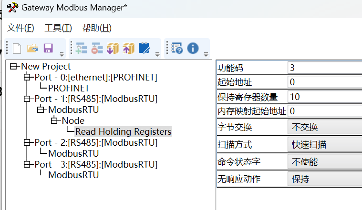Collapse the Node tree branch
Viewport: 362px width, 210px height.
click(54, 120)
